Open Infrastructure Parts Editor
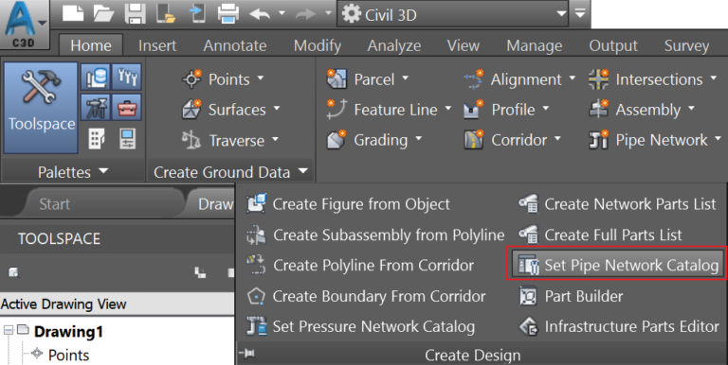The image size is (728, 365). (618, 326)
